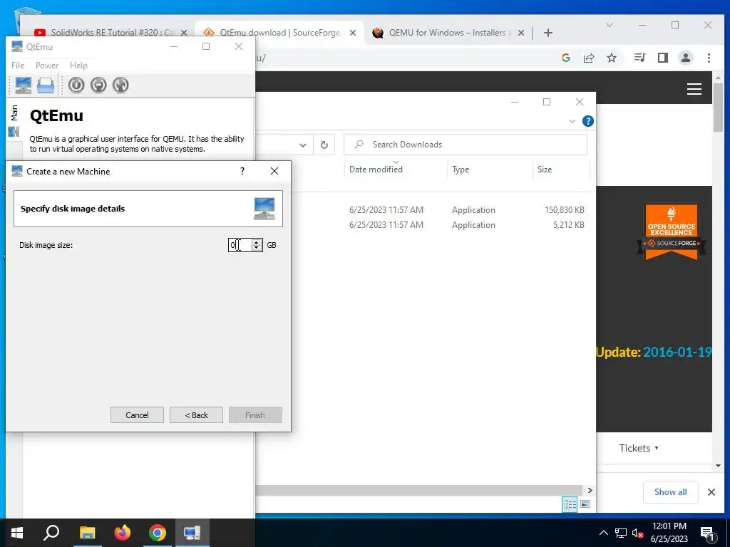Screen dimensions: 730x547
Task: Open Help blue question icon in Downloads window
Action: click(588, 121)
